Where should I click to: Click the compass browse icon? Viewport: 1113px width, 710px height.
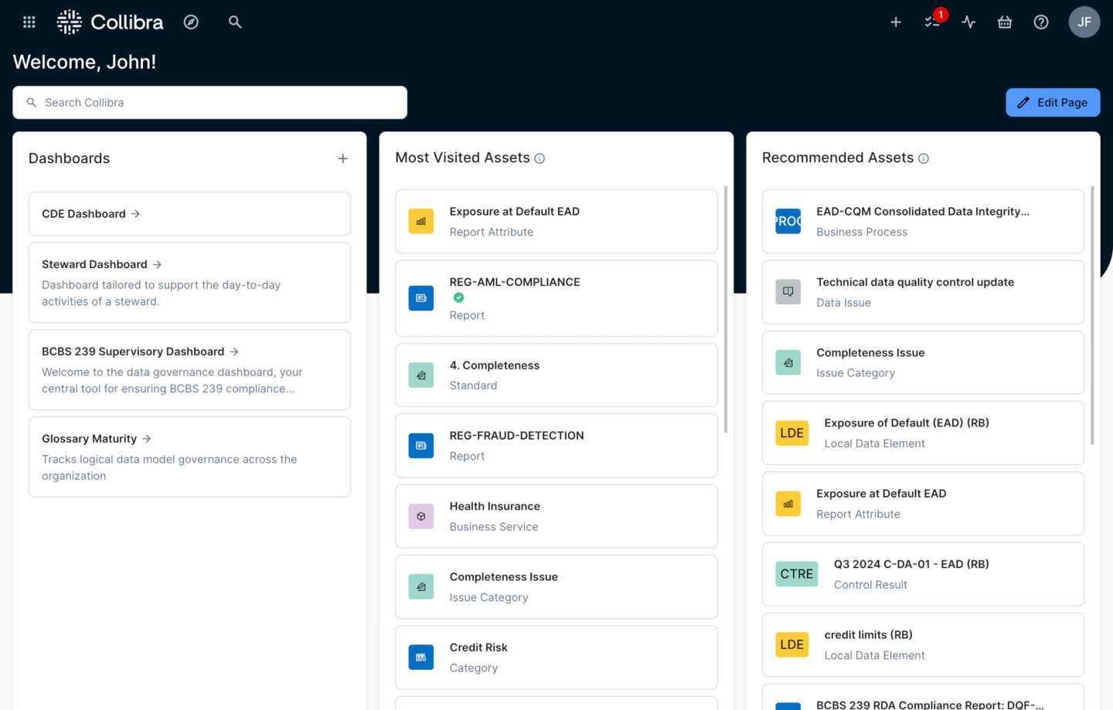(191, 22)
